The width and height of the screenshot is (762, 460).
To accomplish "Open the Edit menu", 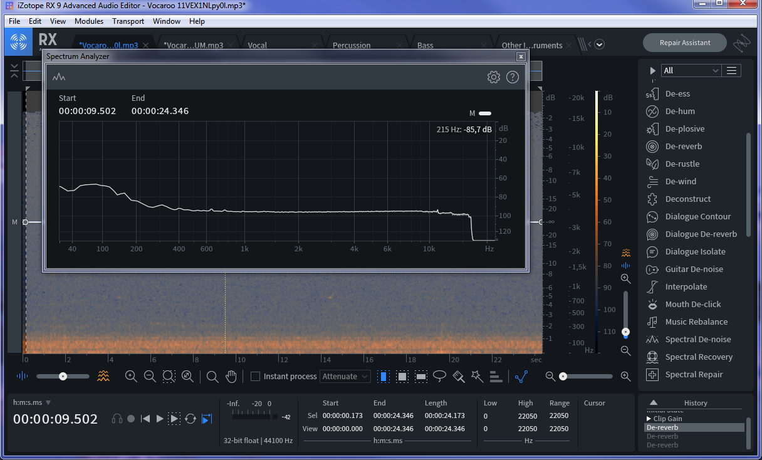I will 35,21.
